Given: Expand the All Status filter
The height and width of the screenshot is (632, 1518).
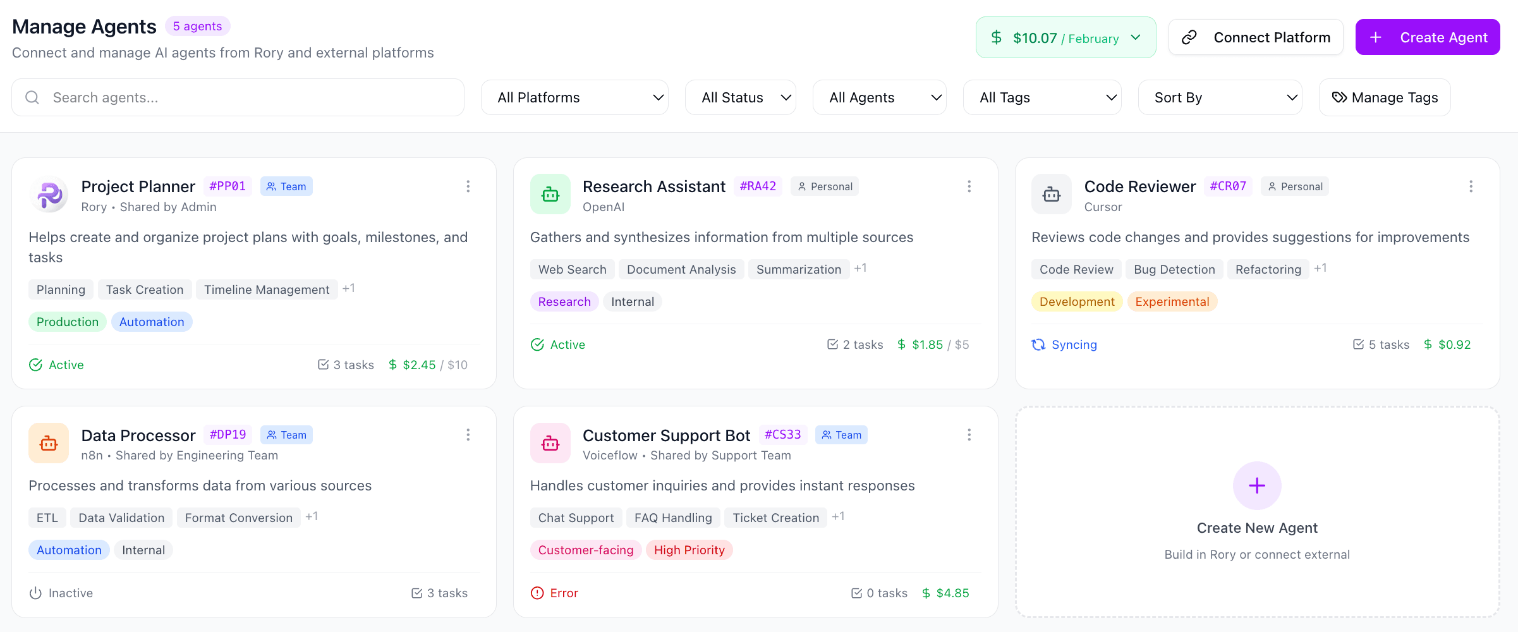Looking at the screenshot, I should 741,97.
